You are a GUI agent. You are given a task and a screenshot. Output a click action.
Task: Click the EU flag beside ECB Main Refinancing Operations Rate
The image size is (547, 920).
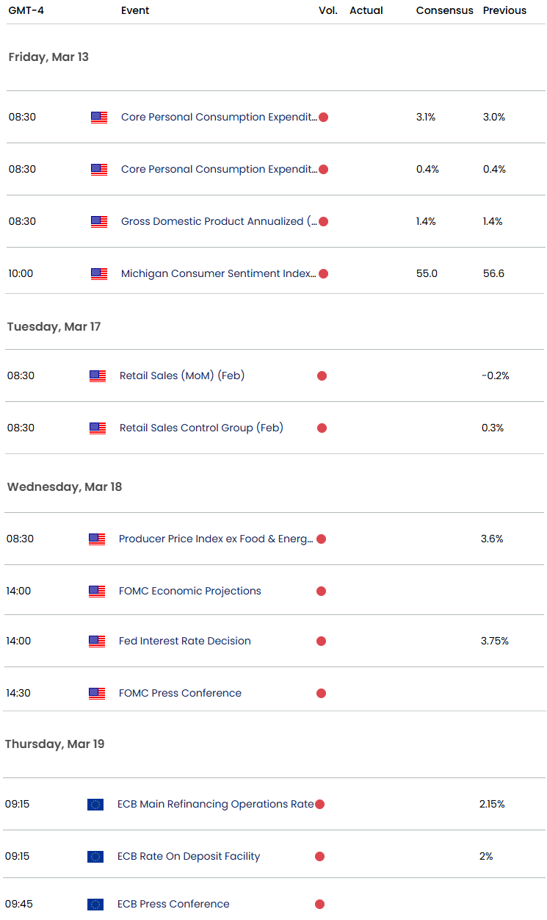[x=95, y=805]
